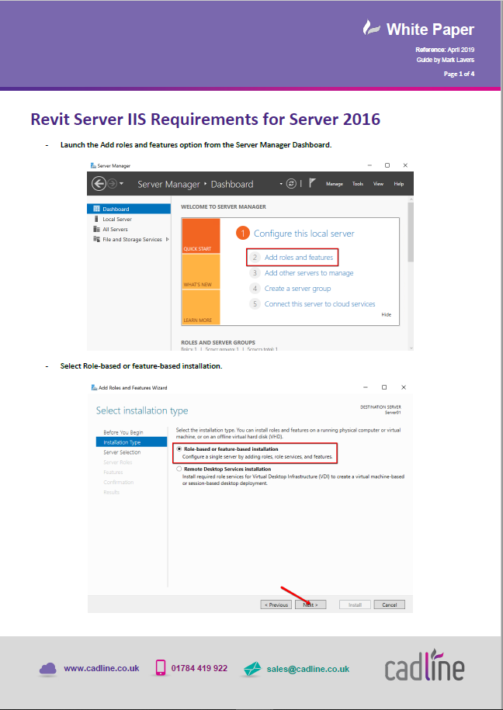Open the Help menu

(x=399, y=184)
